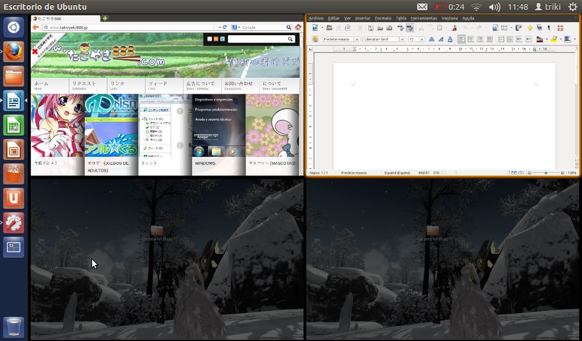Expand the Background Color dropdown arrow in Writer
This screenshot has height=341, width=582.
[x=575, y=39]
